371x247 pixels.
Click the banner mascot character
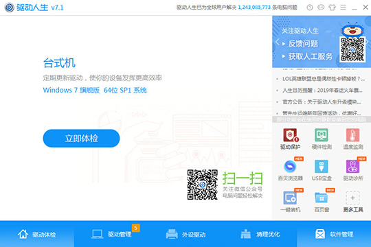click(352, 30)
